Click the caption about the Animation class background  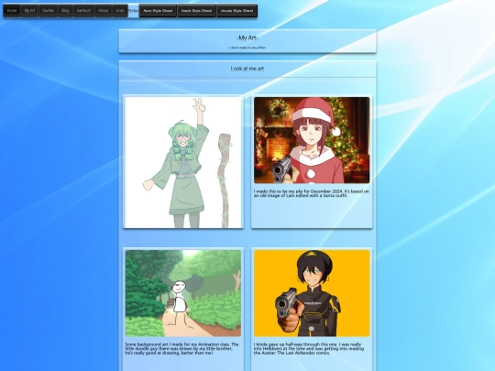181,349
